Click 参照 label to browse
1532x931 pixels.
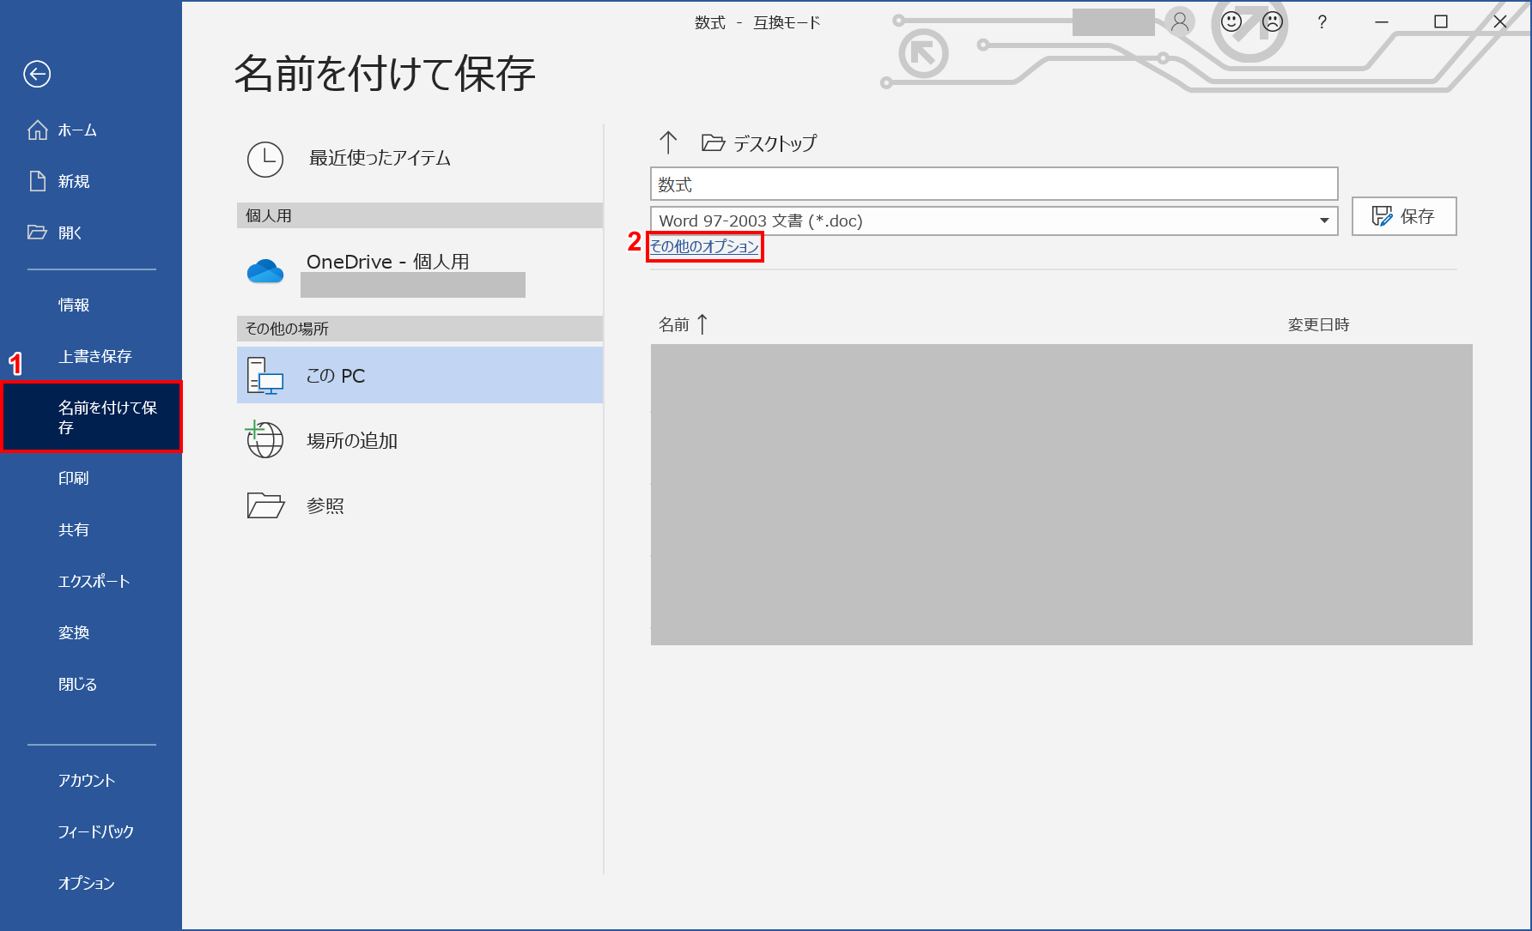tap(325, 505)
